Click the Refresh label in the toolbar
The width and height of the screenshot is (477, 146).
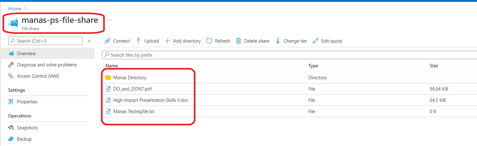click(222, 41)
